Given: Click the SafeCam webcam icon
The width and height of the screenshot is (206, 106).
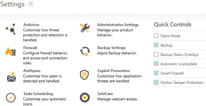Looking at the screenshot, I should pos(85,97).
